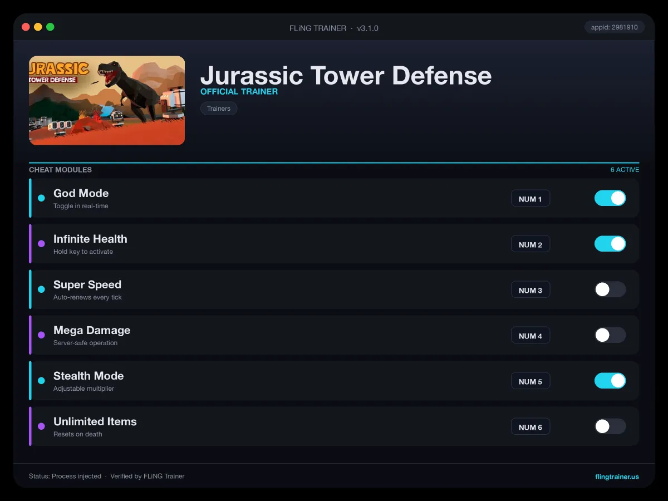Select the NUM 3 hotkey badge
The height and width of the screenshot is (501, 668).
point(531,290)
